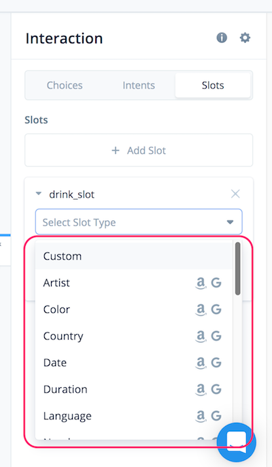Viewport: 272px width, 467px height.
Task: Click the Google icon beside Date
Action: point(216,363)
